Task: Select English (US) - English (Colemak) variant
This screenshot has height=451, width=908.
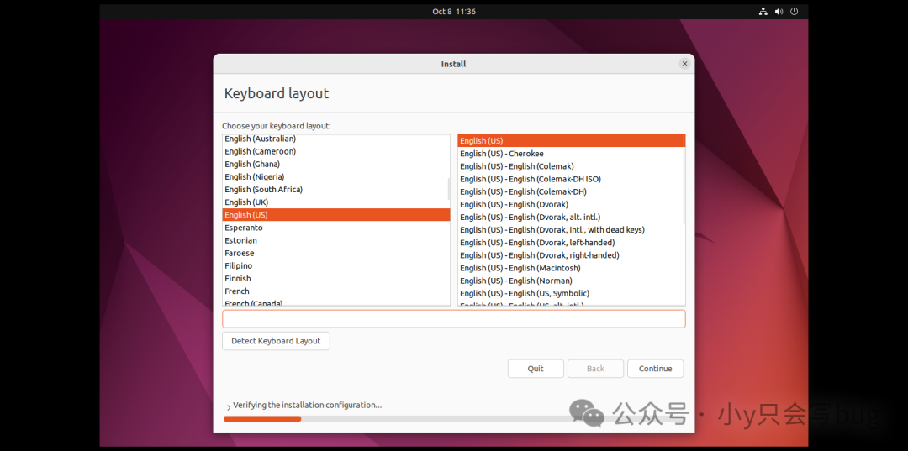Action: point(517,166)
